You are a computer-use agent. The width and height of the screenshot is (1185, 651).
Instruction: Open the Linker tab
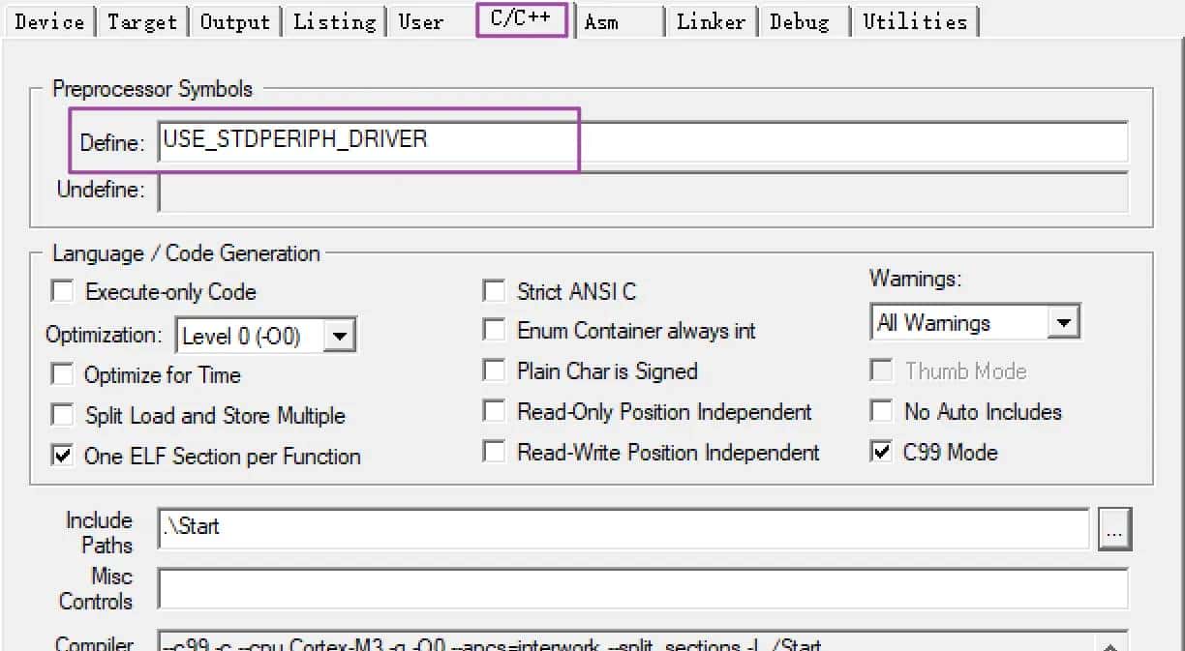click(x=711, y=21)
